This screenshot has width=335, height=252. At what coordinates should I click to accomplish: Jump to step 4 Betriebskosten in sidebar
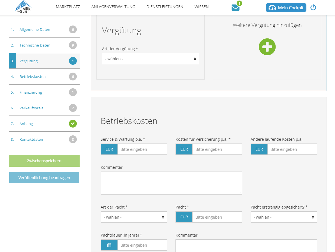coord(33,77)
